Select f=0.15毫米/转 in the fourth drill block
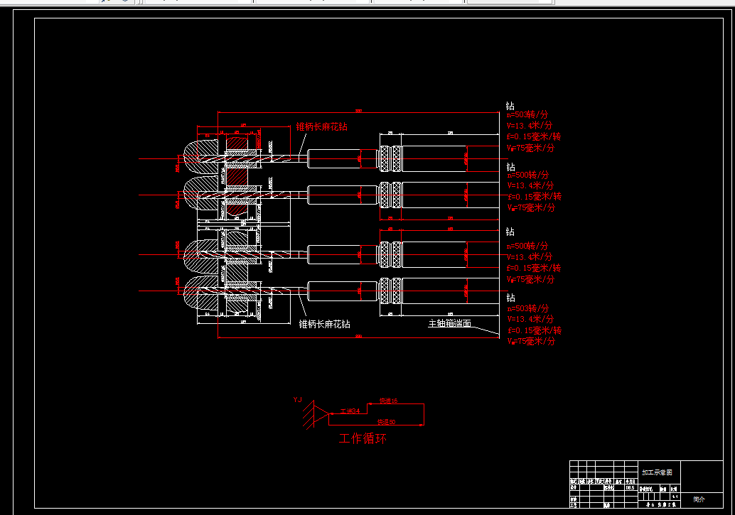 click(535, 330)
